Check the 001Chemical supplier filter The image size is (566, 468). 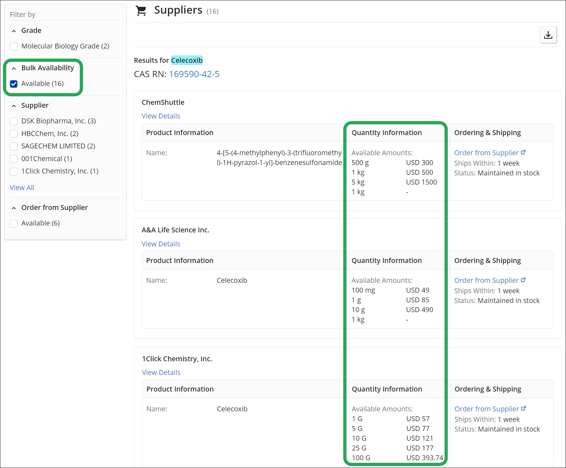coord(14,159)
